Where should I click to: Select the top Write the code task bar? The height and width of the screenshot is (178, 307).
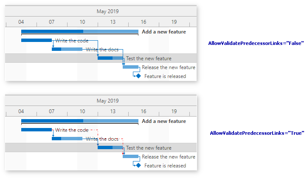37,40
